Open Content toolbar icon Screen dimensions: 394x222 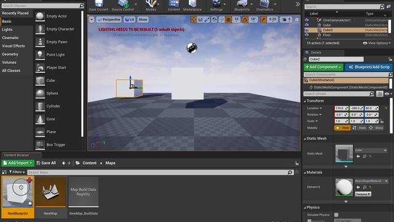pos(174,6)
